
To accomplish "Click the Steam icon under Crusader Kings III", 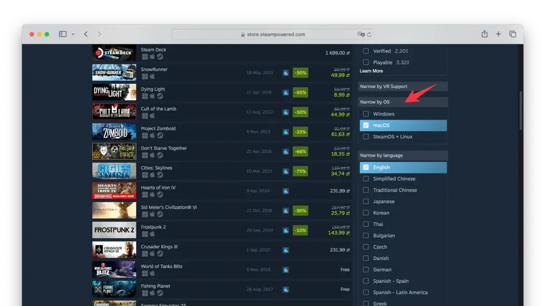I will (160, 254).
